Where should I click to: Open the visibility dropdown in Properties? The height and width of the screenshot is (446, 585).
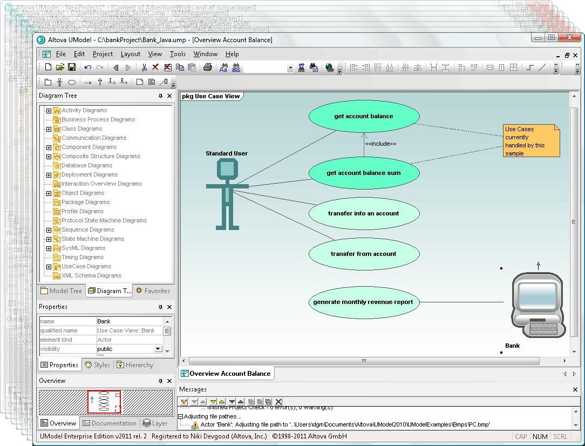click(x=158, y=349)
